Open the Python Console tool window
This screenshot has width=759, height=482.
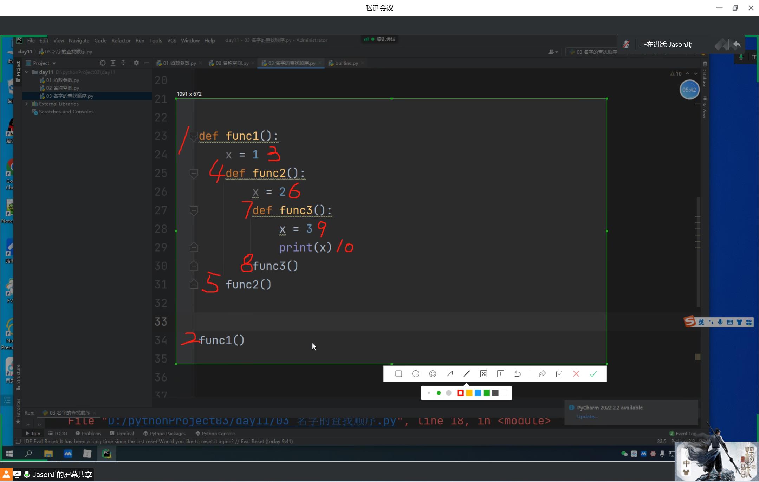215,434
